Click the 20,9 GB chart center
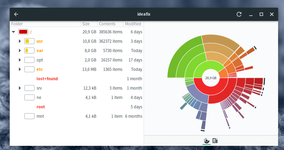 click(x=210, y=78)
